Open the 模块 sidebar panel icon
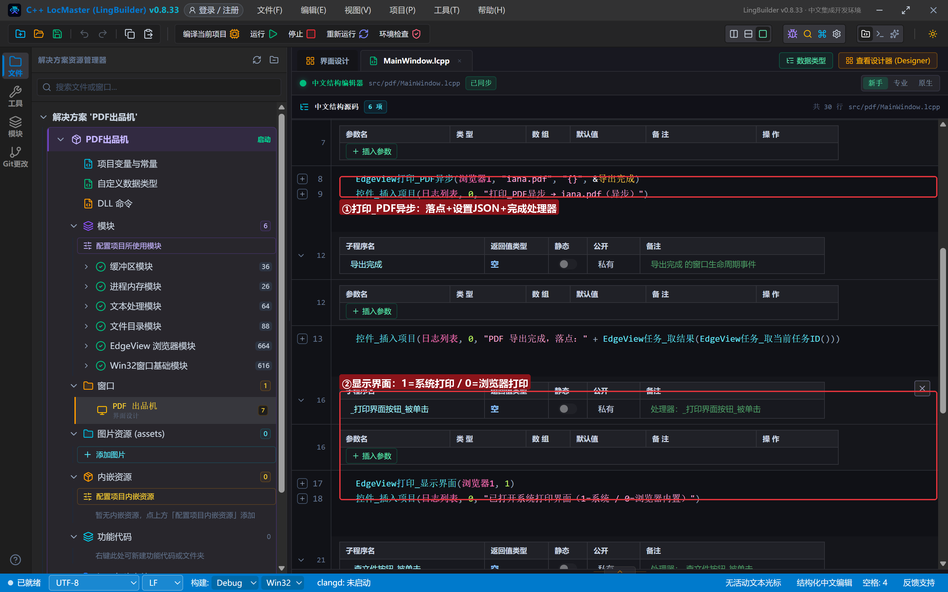This screenshot has width=948, height=592. [x=15, y=127]
